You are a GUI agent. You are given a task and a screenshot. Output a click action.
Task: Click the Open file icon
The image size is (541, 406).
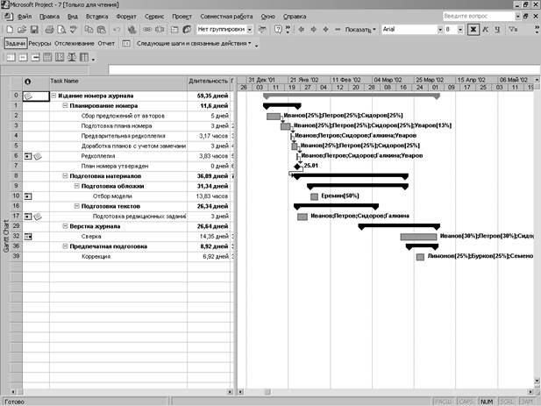pyautogui.click(x=22, y=30)
